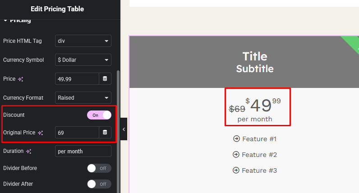The width and height of the screenshot is (359, 193).
Task: Click AI sparkle icon next to Duration label
Action: (x=28, y=152)
